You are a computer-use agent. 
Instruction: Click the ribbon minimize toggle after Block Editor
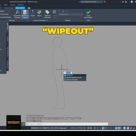[x=29, y=8]
